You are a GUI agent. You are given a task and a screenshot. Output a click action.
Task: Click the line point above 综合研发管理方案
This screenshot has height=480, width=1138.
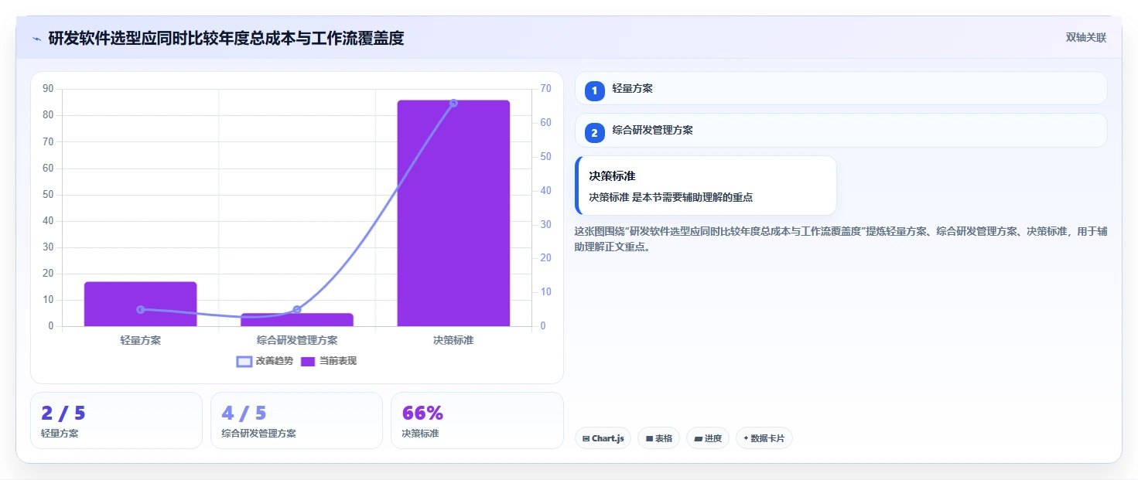pyautogui.click(x=297, y=309)
